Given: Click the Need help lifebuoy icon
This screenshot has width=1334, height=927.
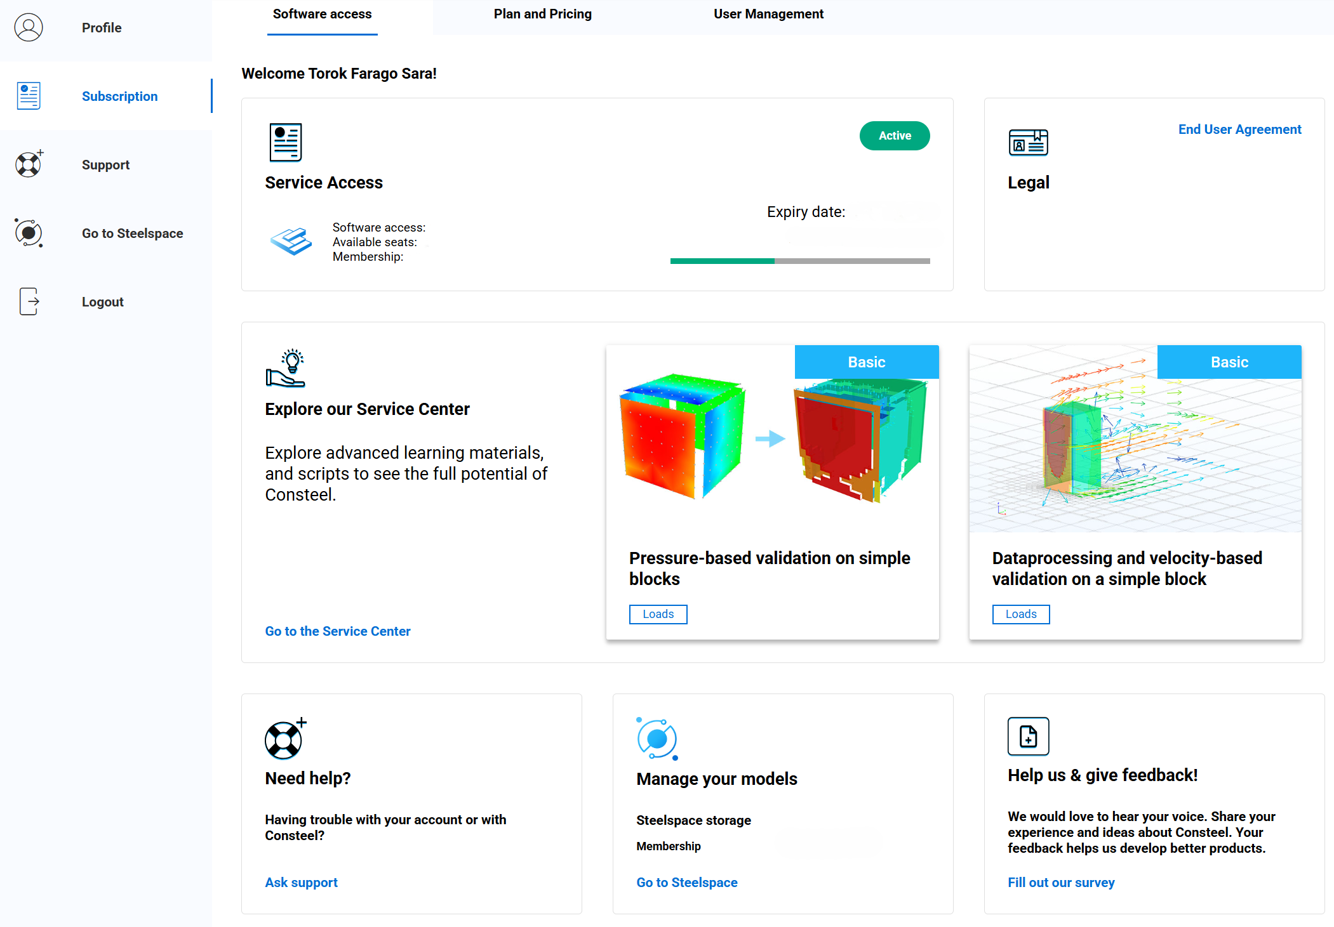Looking at the screenshot, I should [286, 739].
